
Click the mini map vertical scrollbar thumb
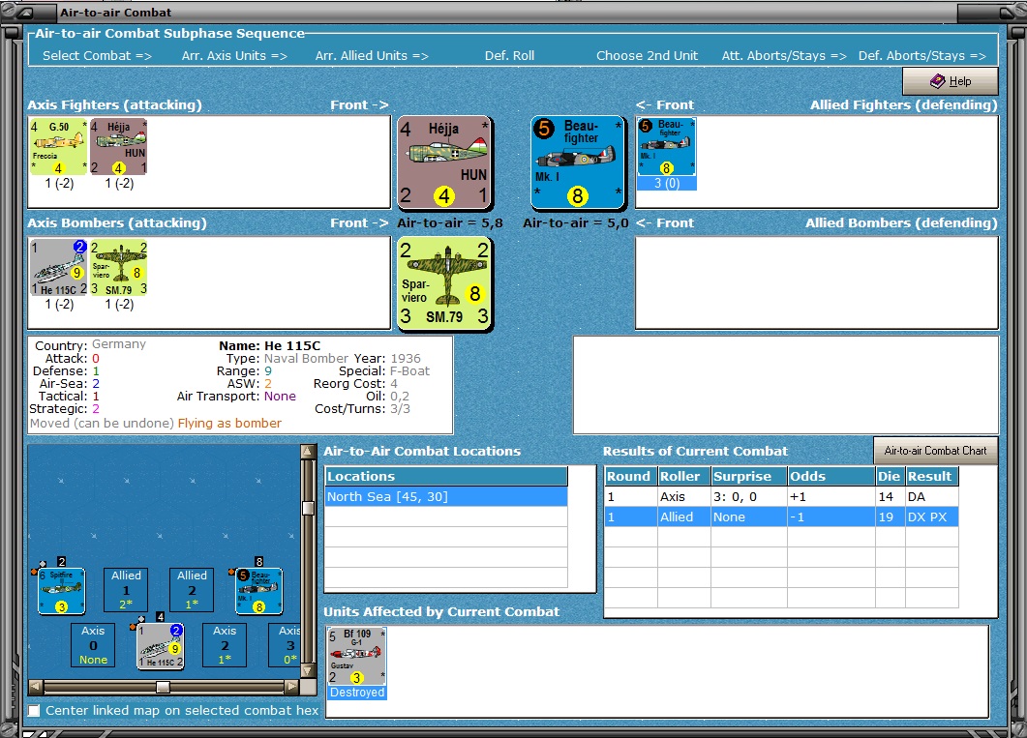[308, 509]
